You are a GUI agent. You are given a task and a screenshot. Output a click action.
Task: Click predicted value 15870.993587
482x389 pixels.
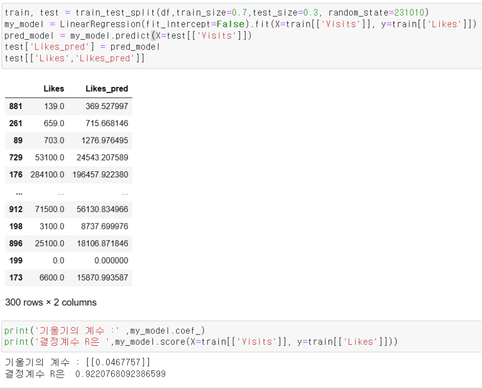click(x=102, y=278)
